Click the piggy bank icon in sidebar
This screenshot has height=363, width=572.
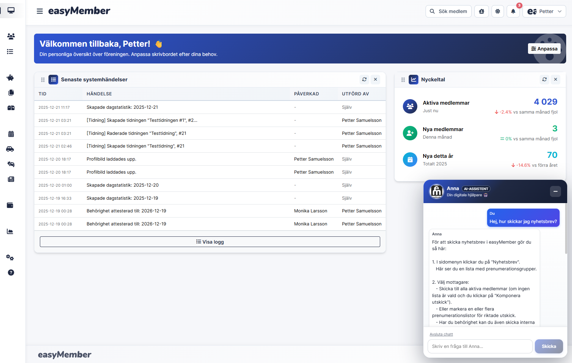(10, 78)
